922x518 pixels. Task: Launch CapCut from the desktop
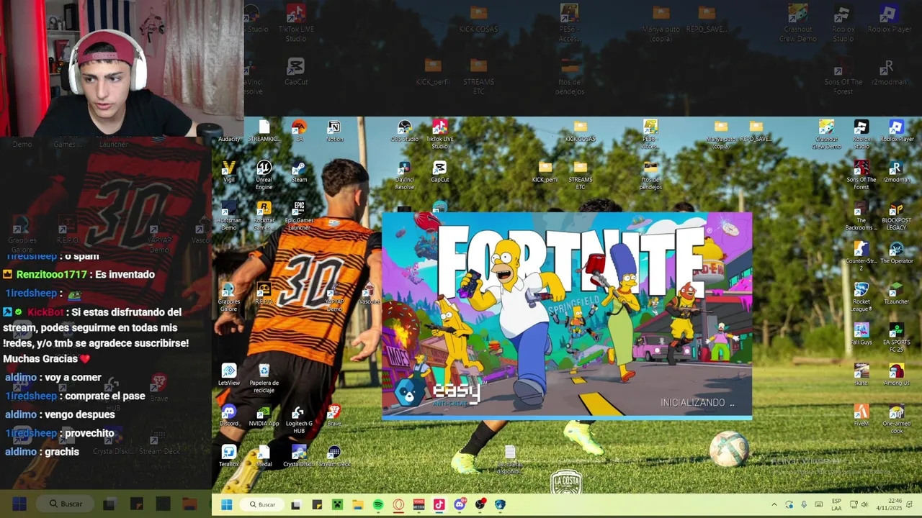439,171
